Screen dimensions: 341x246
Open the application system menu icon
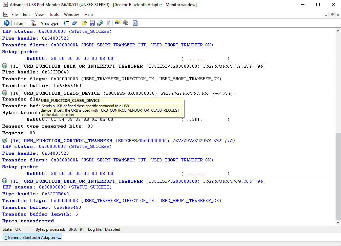(5, 14)
